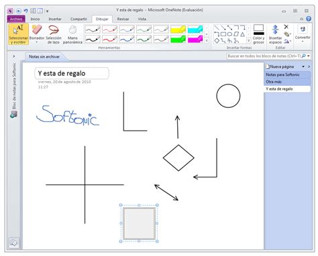Open the Borrador dropdown arrow
The image size is (318, 256).
[x=37, y=42]
